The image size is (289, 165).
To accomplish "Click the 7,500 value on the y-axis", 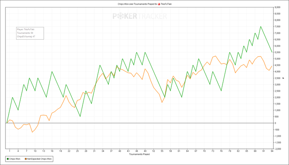I will (277, 27).
